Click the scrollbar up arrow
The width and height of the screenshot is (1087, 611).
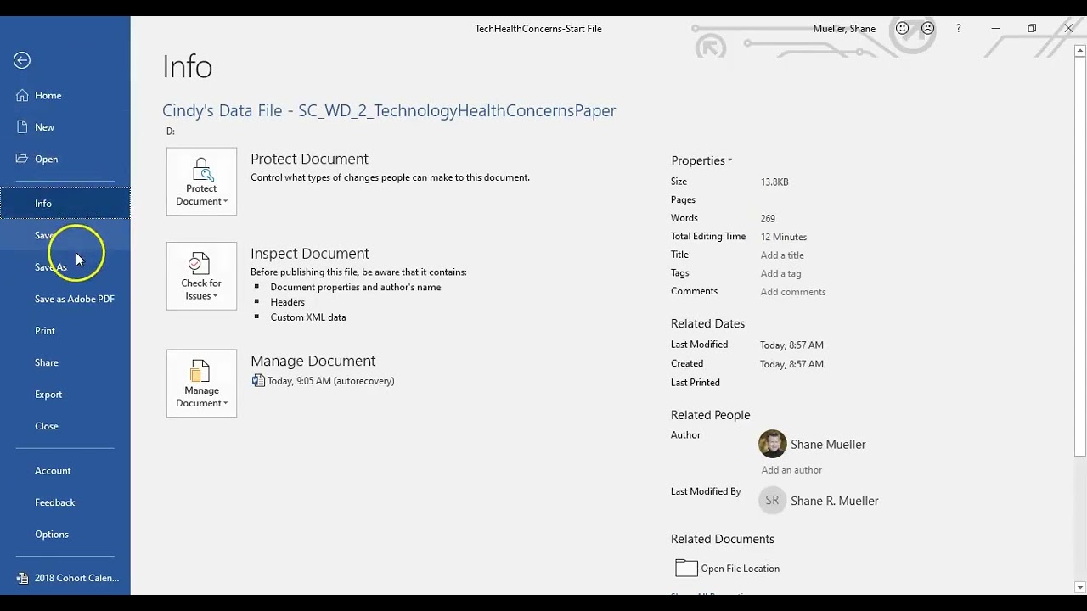point(1080,51)
